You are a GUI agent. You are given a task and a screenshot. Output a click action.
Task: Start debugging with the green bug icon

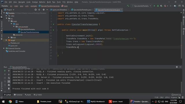click(158, 6)
